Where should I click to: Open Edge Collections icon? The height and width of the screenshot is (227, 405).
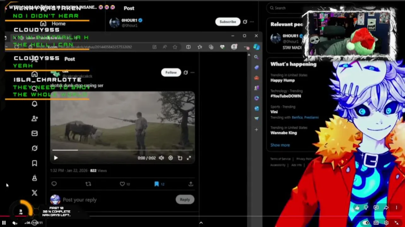pos(211,47)
